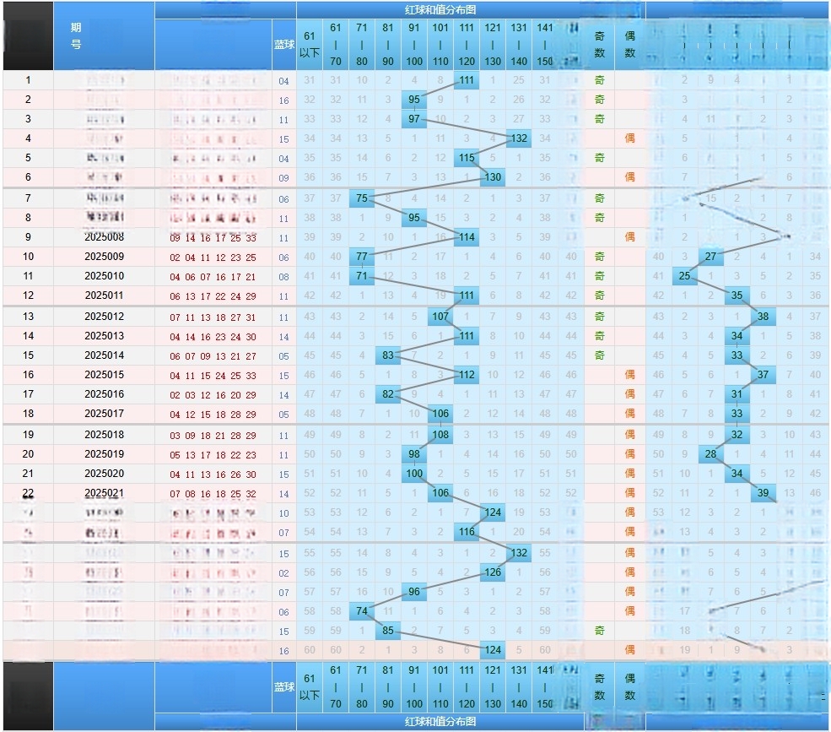Click the top 奇数 column header
Image resolution: width=831 pixels, height=732 pixels.
(599, 44)
